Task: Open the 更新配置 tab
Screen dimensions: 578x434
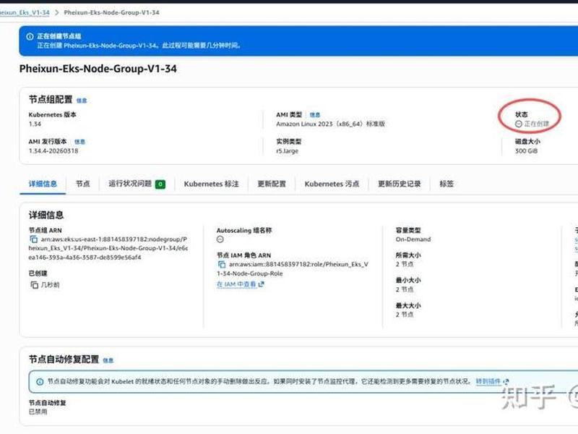Action: tap(272, 184)
